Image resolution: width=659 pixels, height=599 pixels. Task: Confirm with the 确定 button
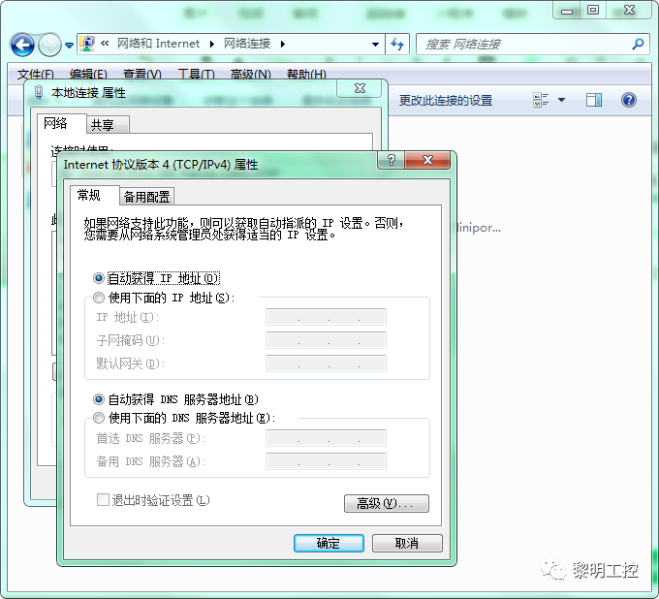click(x=329, y=543)
